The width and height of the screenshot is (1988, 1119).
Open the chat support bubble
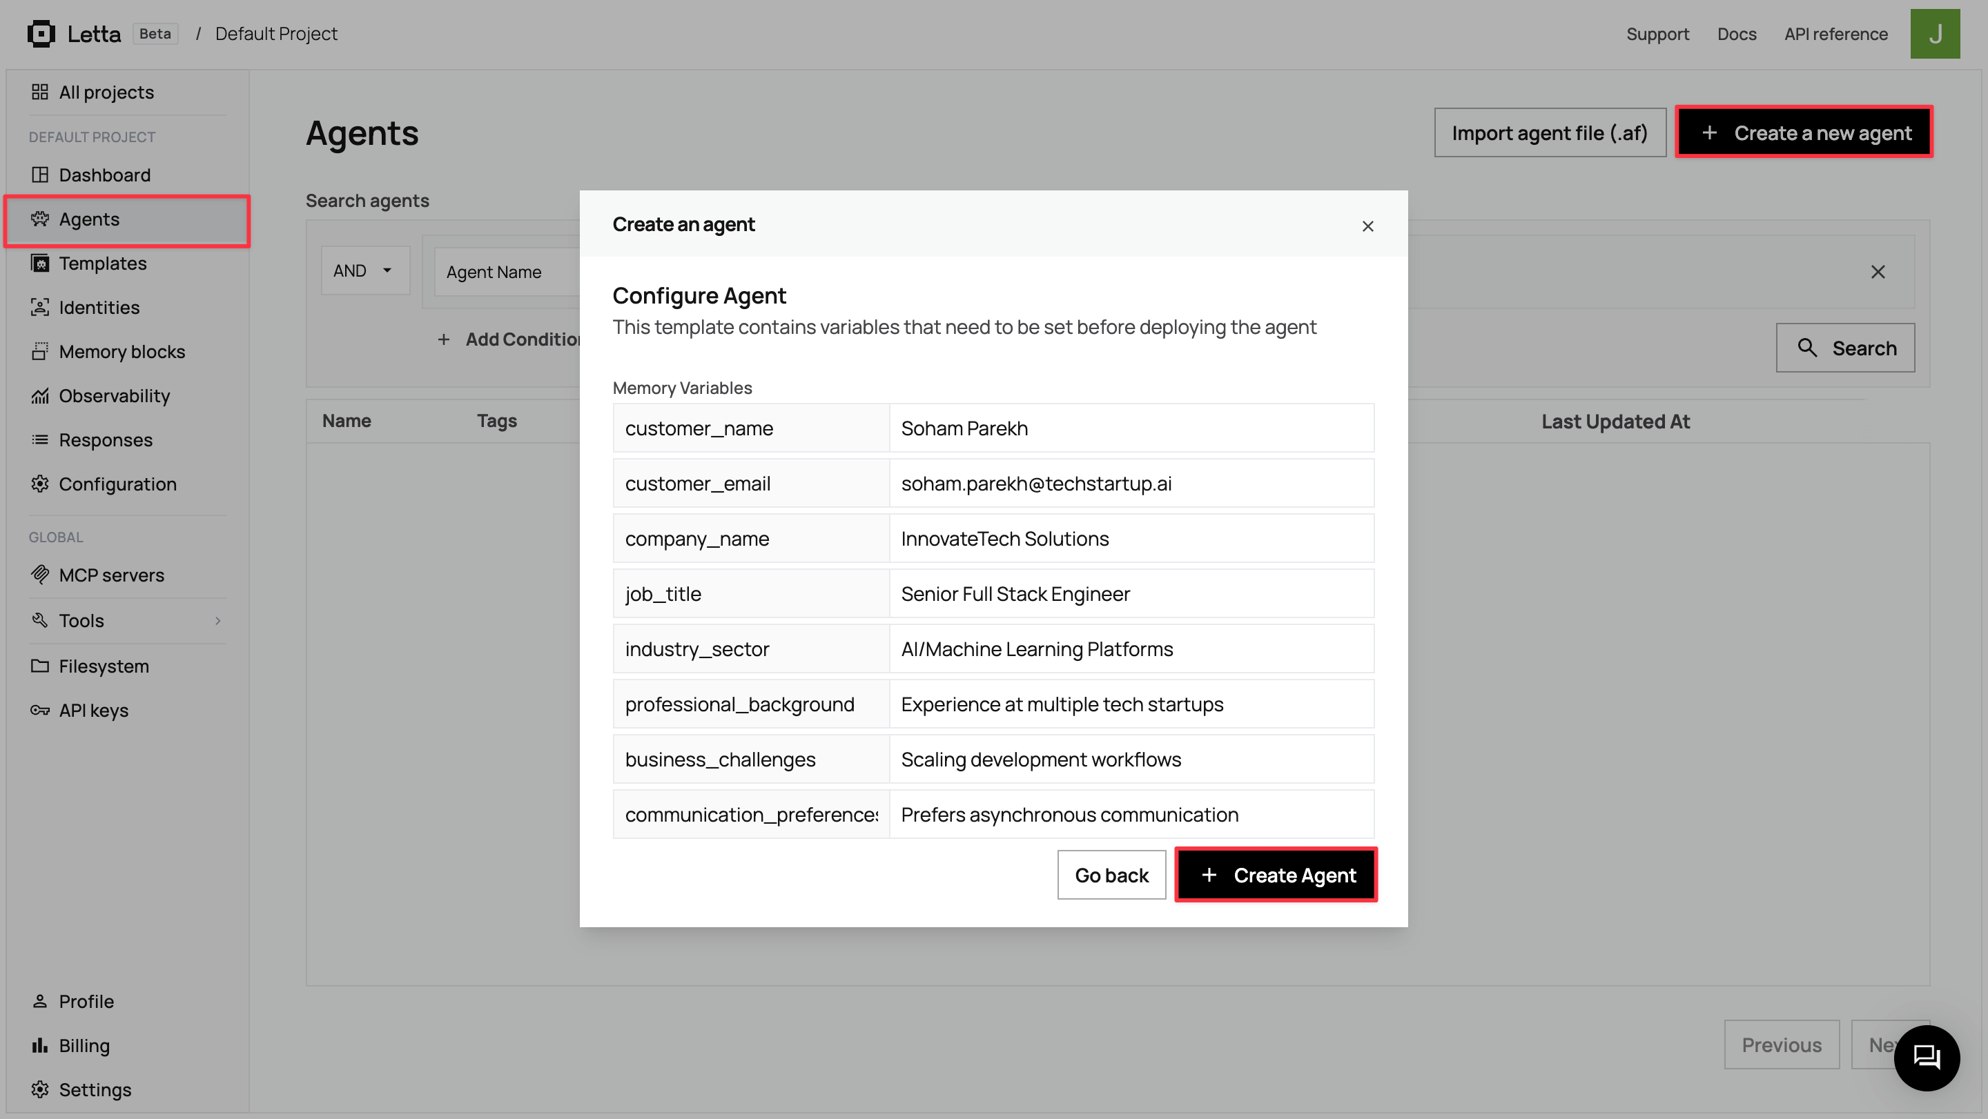(1927, 1058)
